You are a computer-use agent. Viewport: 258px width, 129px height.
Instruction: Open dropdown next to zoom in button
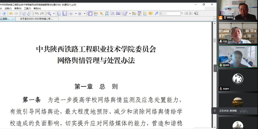[x=84, y=14]
